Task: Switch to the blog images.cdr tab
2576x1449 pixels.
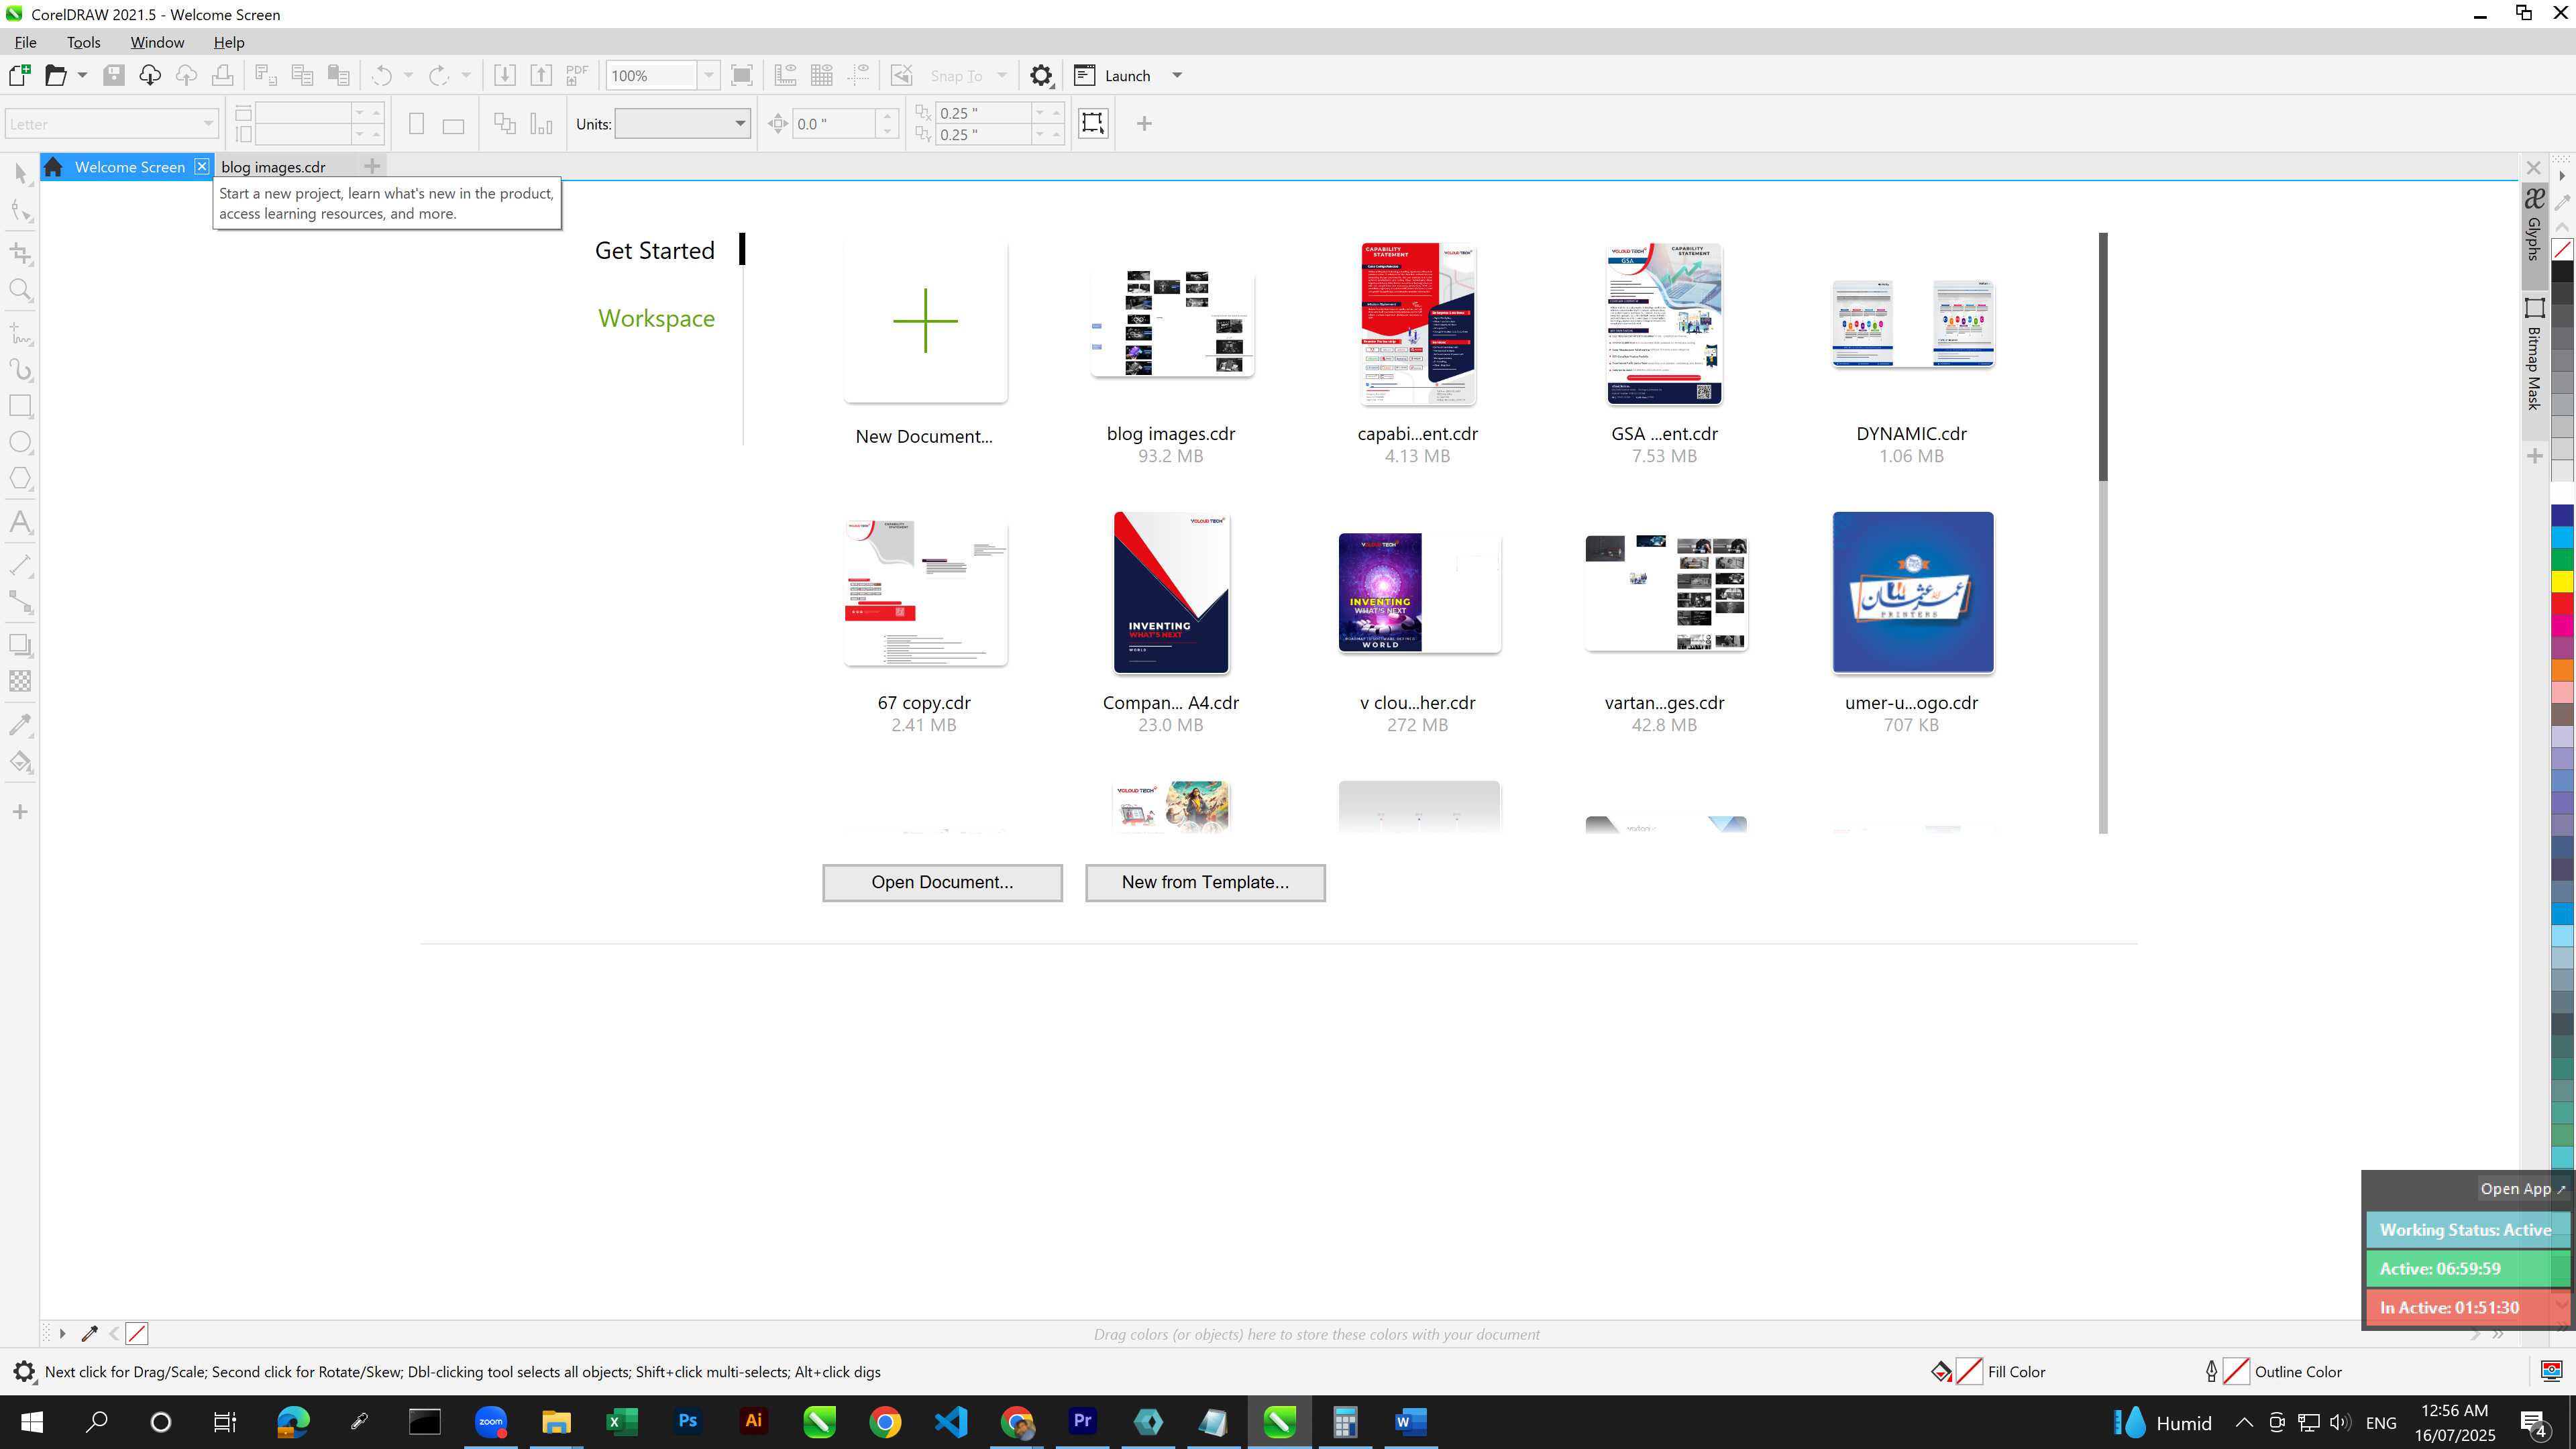Action: coord(273,167)
